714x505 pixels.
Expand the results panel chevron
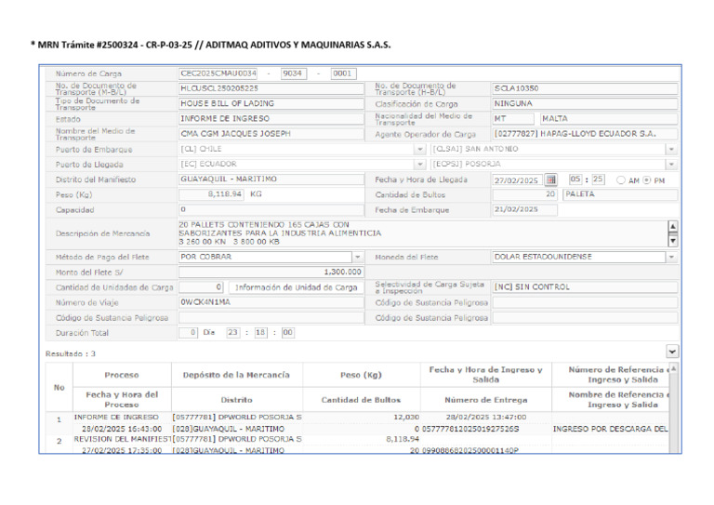672,352
